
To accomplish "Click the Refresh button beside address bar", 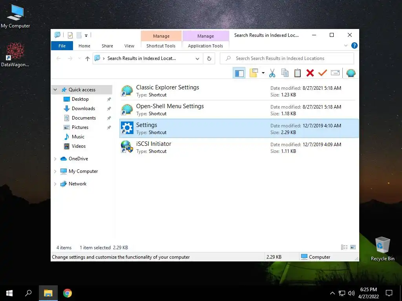I will pyautogui.click(x=209, y=59).
